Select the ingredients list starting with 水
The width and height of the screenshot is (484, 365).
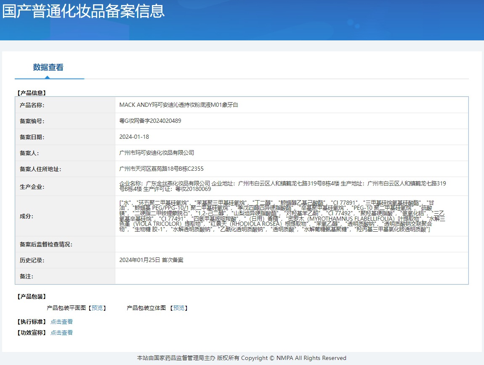(x=282, y=216)
